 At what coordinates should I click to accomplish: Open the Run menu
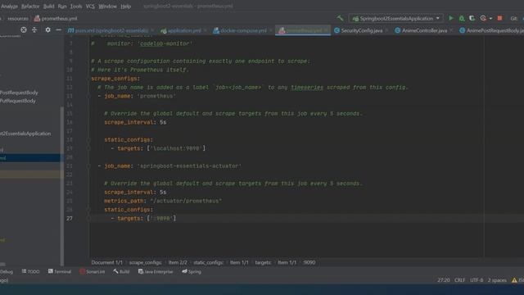pyautogui.click(x=62, y=7)
